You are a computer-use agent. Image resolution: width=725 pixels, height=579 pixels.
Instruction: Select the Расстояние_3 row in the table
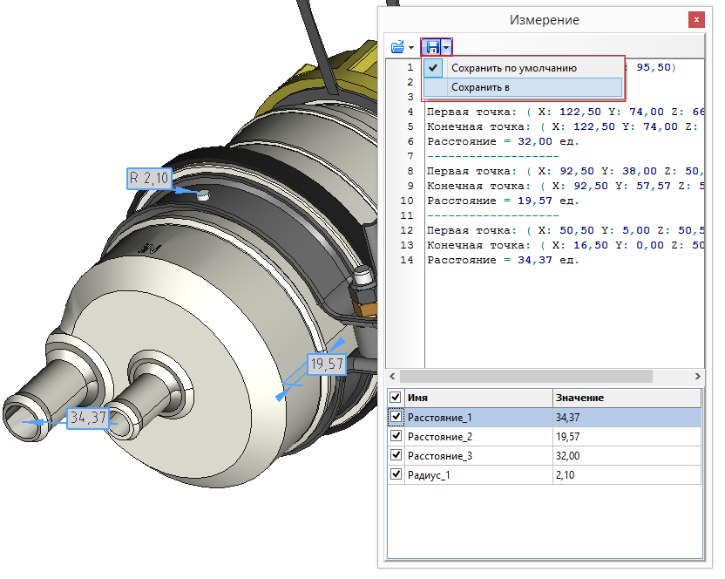(x=478, y=456)
